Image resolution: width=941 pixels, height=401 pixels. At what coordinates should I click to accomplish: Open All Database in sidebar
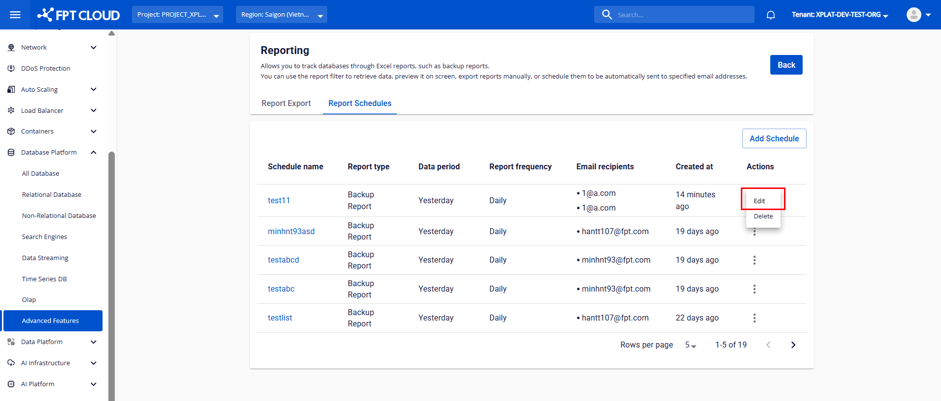coord(41,174)
